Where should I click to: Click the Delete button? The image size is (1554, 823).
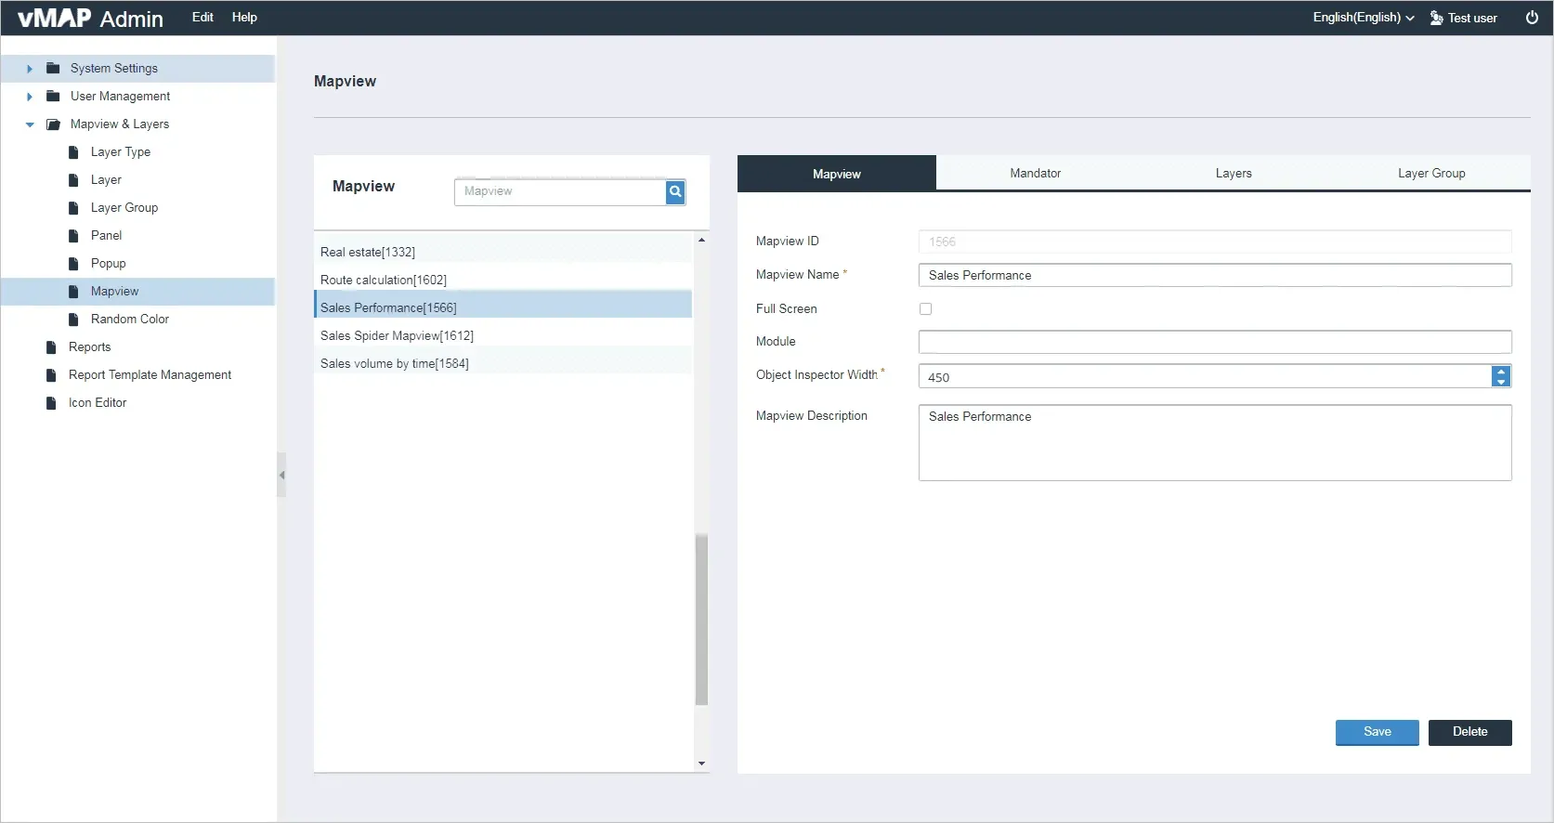coord(1469,732)
